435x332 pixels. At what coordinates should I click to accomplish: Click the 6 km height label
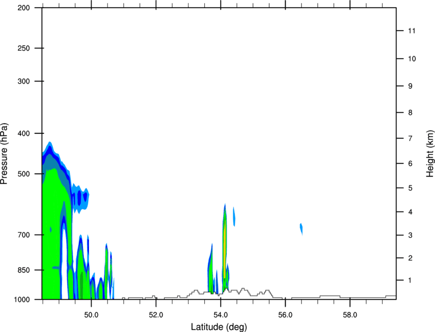[x=410, y=163]
